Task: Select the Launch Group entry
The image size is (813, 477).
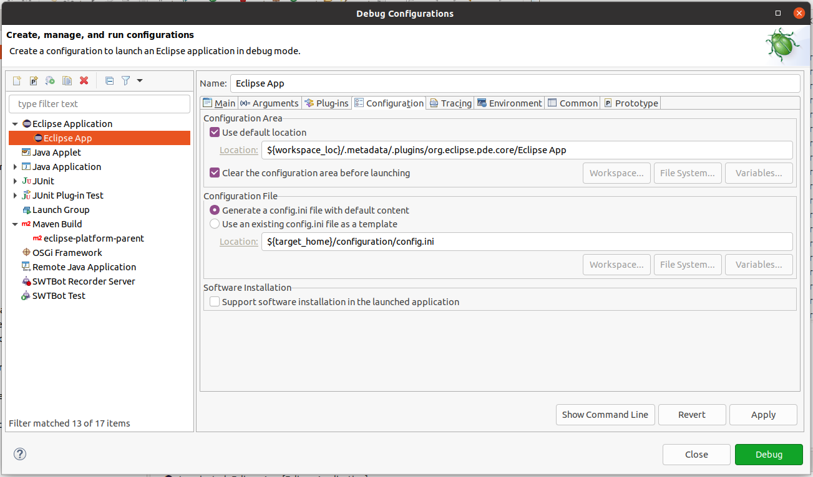Action: [x=61, y=210]
